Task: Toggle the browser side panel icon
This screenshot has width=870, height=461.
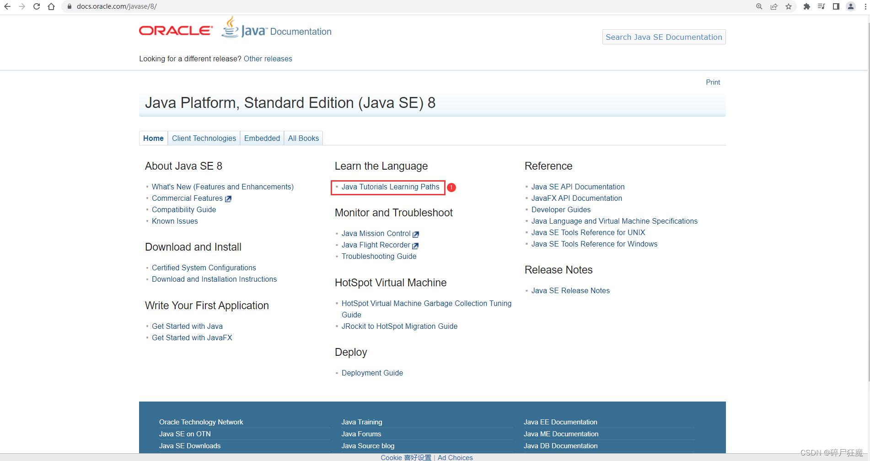Action: point(836,6)
